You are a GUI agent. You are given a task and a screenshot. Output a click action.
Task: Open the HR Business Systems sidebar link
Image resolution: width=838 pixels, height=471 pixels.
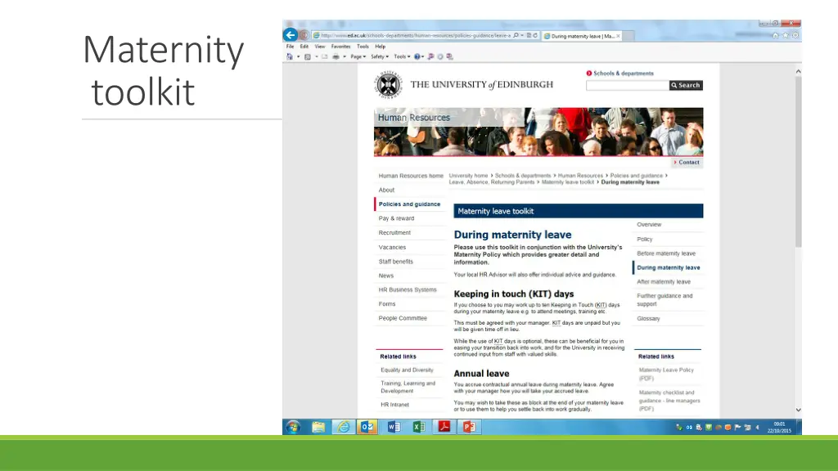(x=408, y=289)
